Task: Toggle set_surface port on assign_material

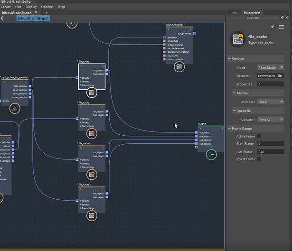Action: [x=164, y=41]
